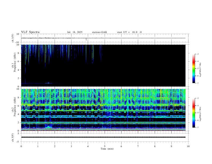Screen dimensions: 212x164
Task: Click the "2" tick on ch.1 frequency axis
Action: point(19,78)
